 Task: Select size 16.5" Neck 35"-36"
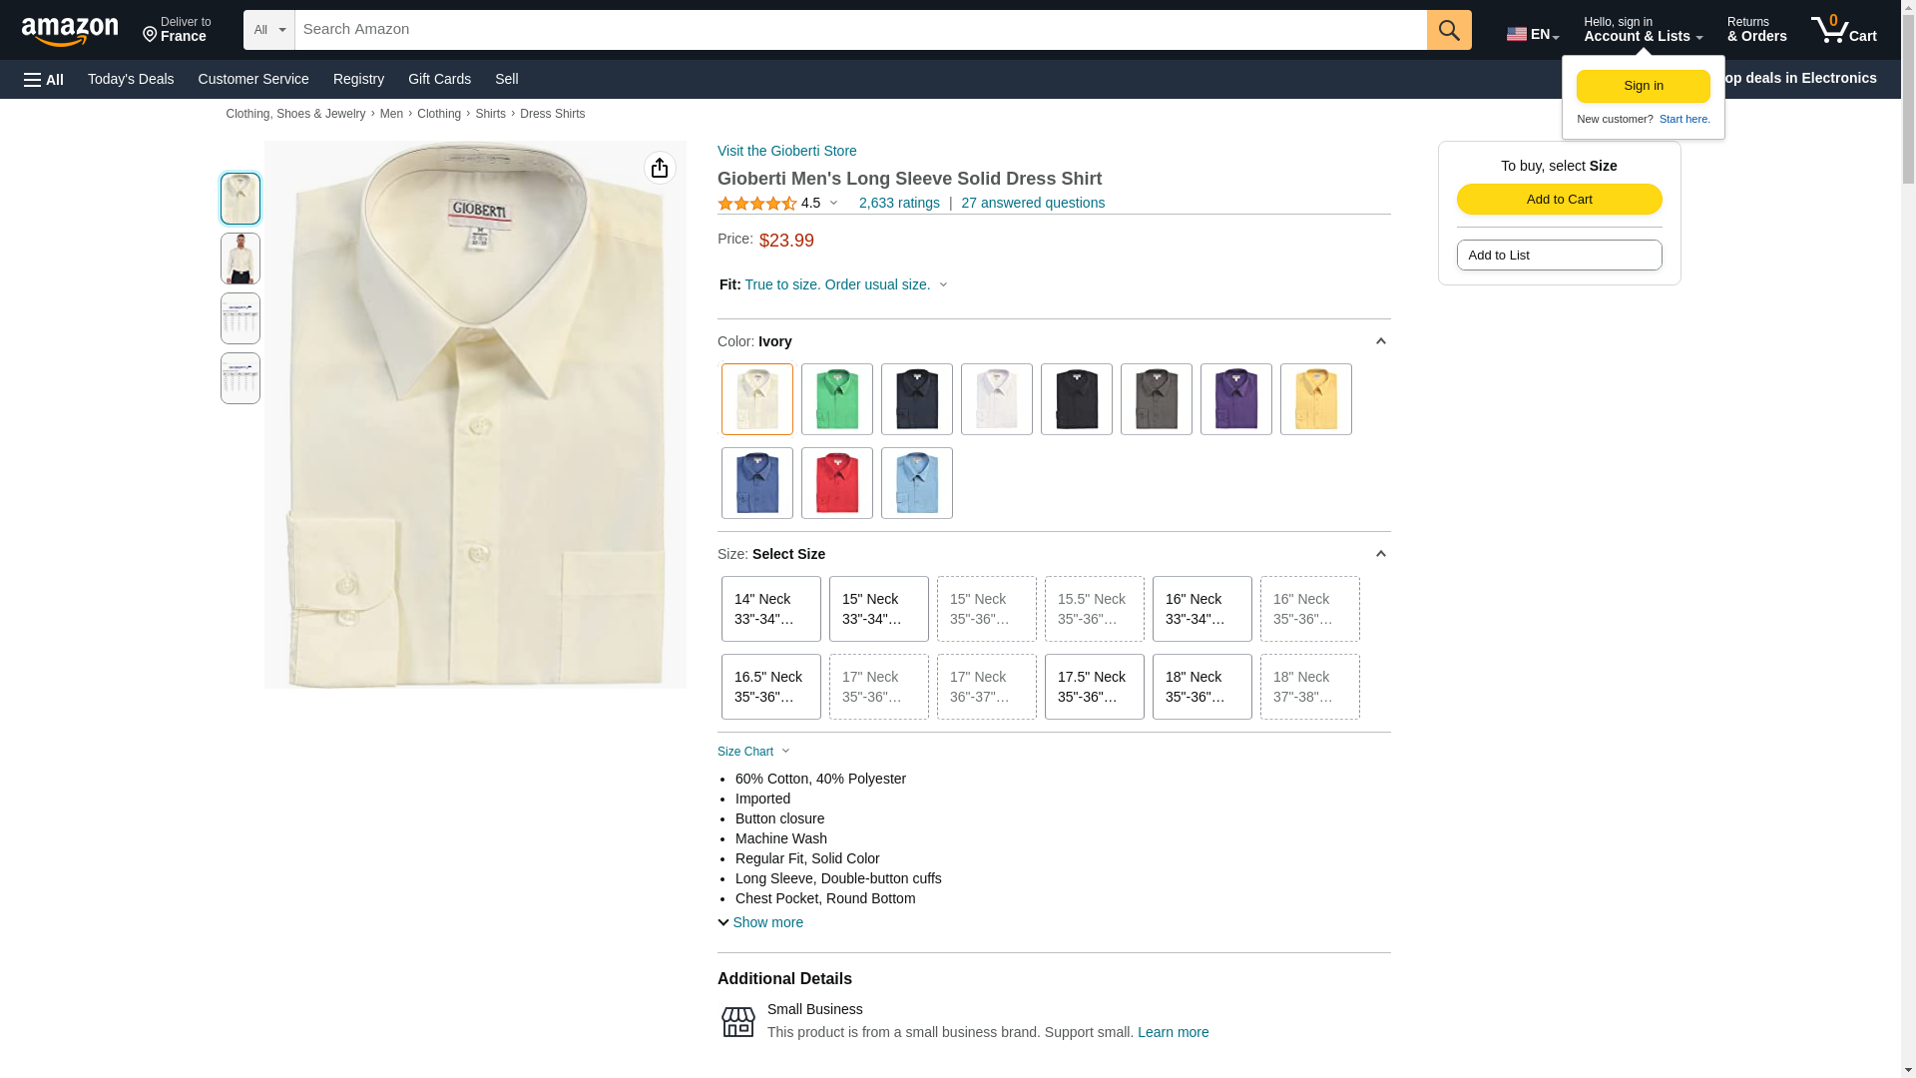(771, 687)
